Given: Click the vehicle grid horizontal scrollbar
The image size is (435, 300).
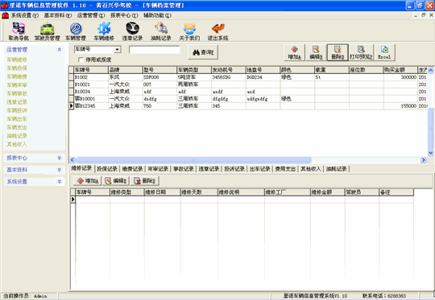Looking at the screenshot, I should [x=193, y=160].
